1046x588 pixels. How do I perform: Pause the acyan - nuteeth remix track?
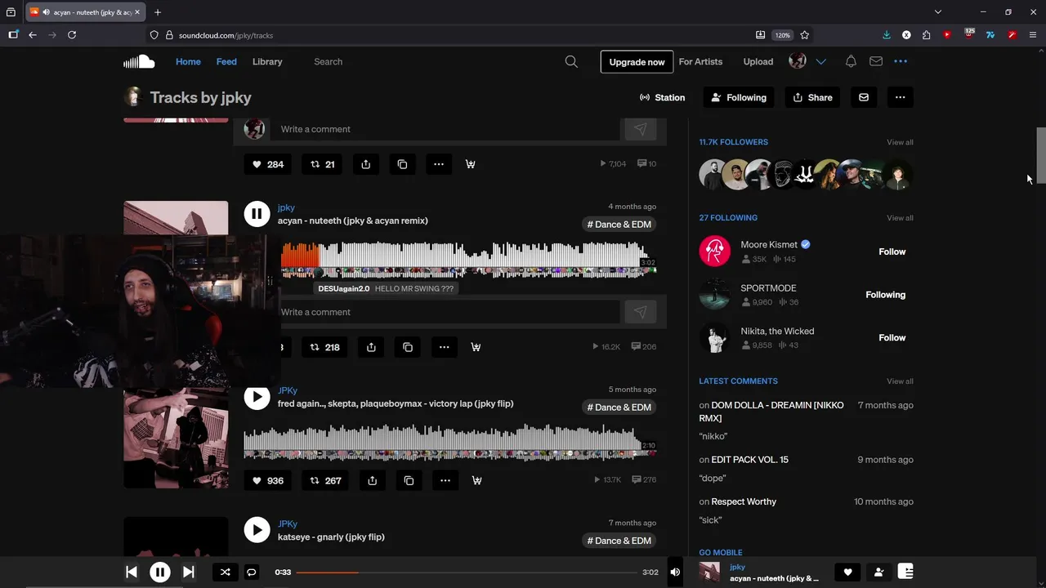pyautogui.click(x=257, y=214)
